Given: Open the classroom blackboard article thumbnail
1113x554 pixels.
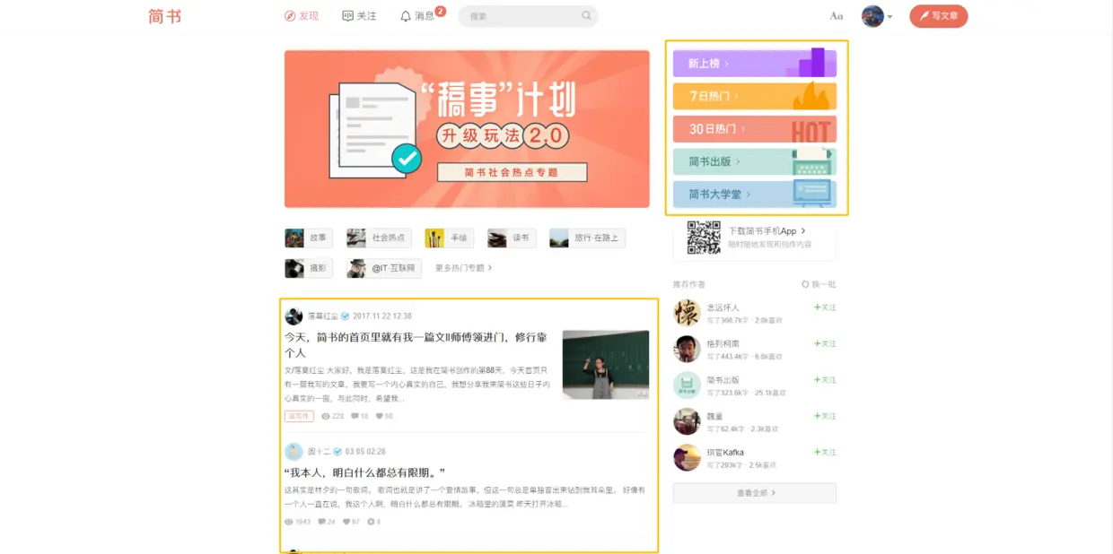Looking at the screenshot, I should [606, 365].
